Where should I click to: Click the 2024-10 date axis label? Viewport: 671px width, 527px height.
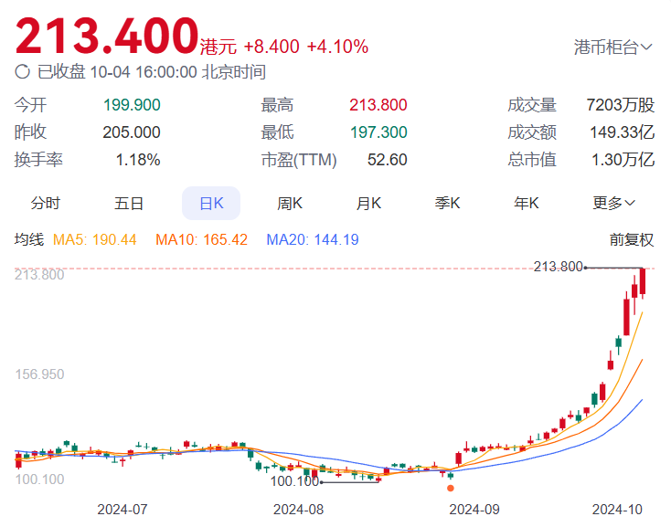point(617,510)
